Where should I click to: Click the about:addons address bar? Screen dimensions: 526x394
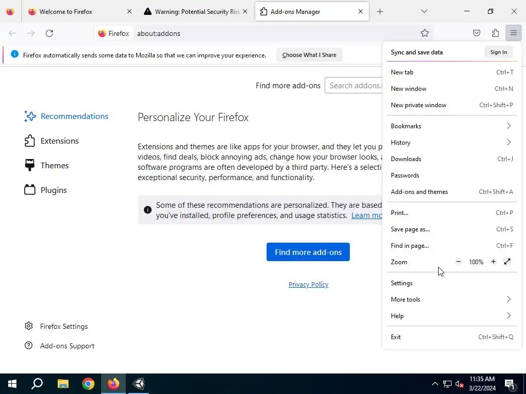click(275, 33)
